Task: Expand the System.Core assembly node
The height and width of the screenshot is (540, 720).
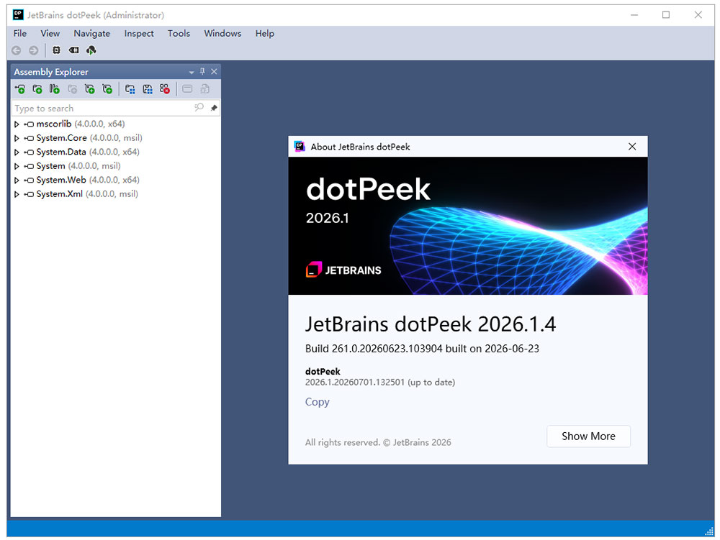Action: coord(17,138)
